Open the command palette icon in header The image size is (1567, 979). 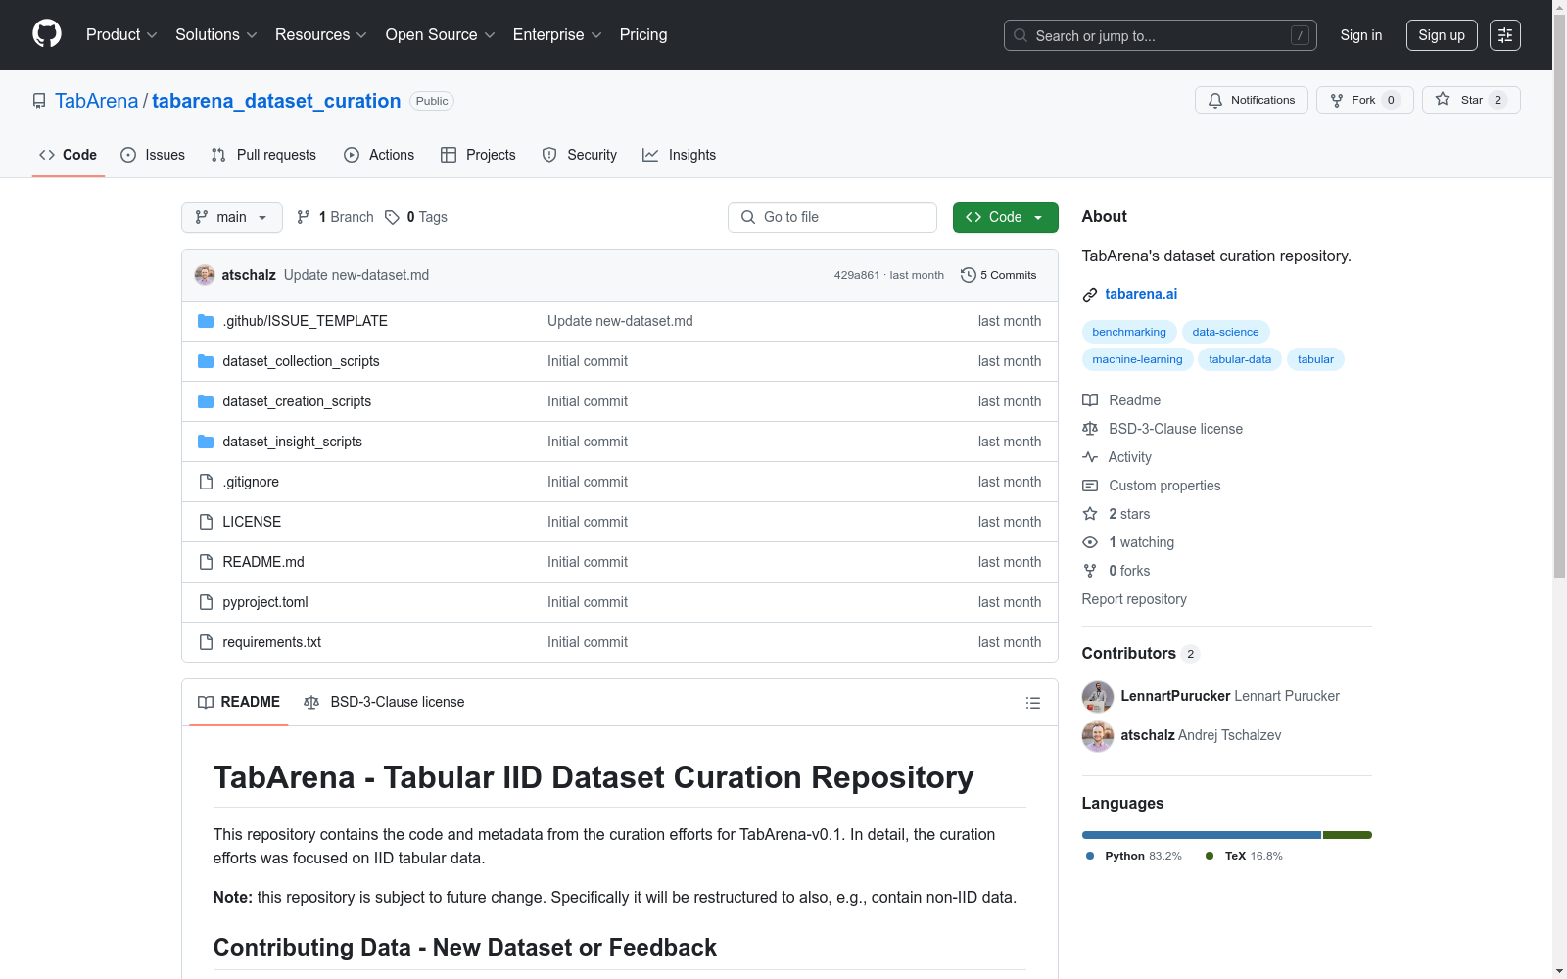tap(1505, 35)
